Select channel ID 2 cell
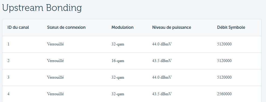266x102 pixels. (x=8, y=61)
